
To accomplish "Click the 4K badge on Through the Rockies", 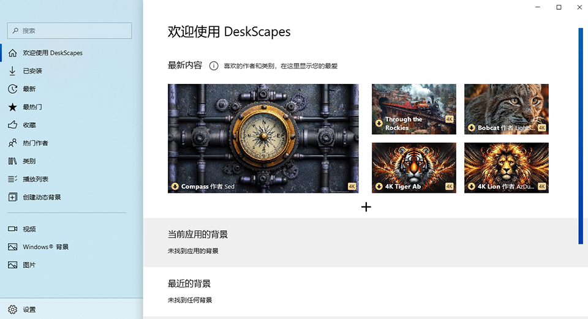I will pyautogui.click(x=449, y=119).
